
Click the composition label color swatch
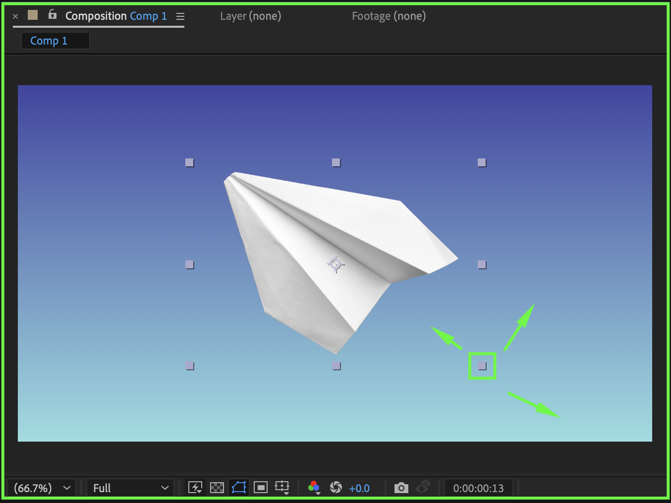(x=33, y=15)
